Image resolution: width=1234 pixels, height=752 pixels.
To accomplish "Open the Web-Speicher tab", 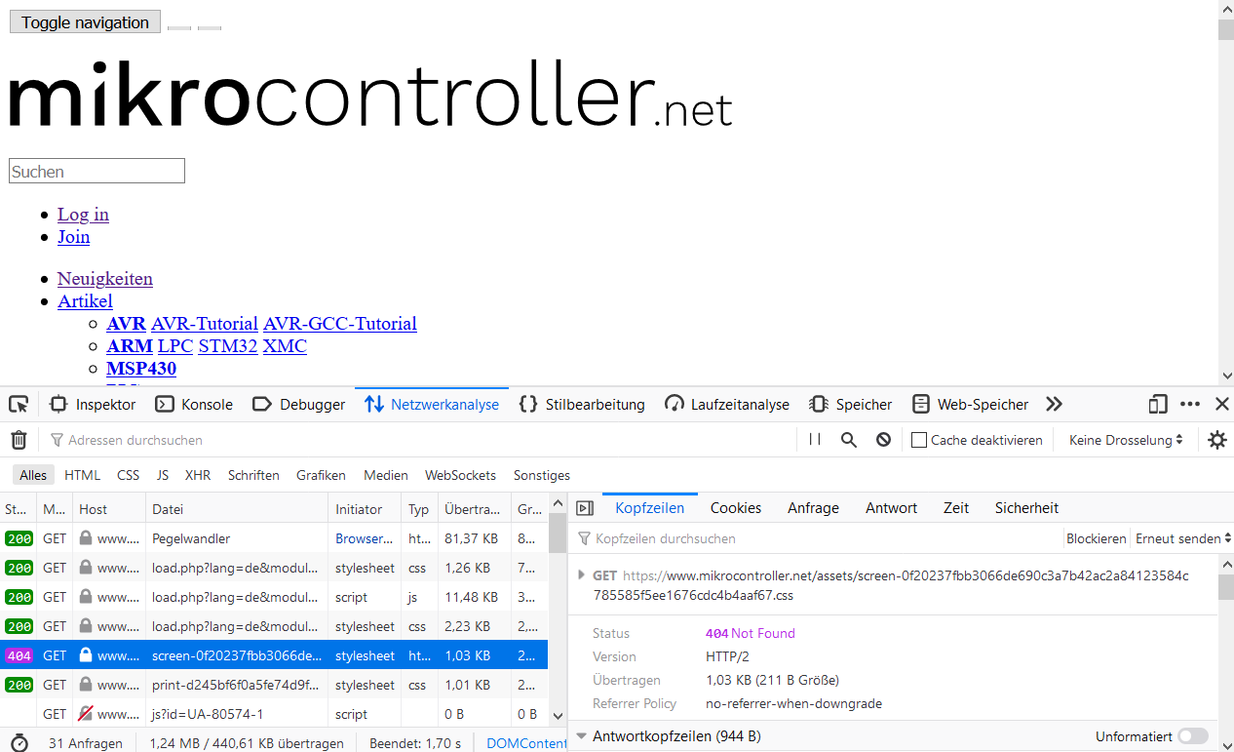I will tap(971, 404).
